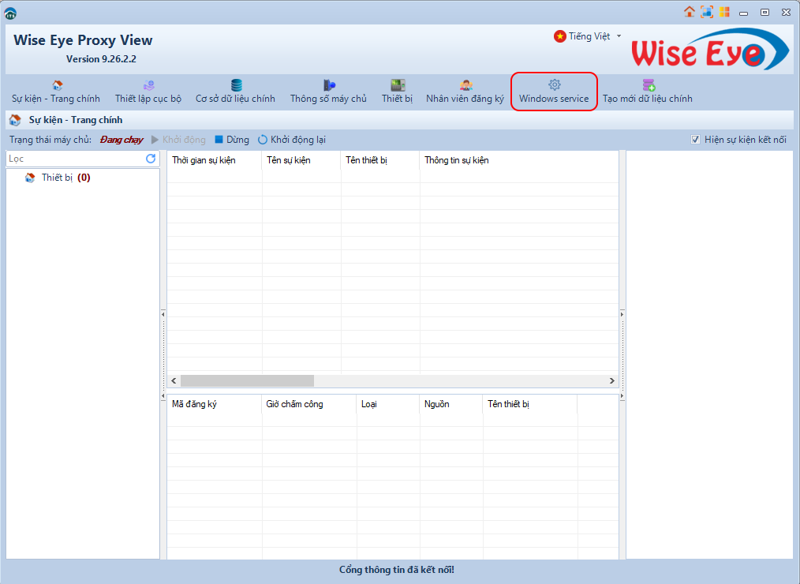
Task: Open Nhân viên đăng ký page
Action: [465, 92]
